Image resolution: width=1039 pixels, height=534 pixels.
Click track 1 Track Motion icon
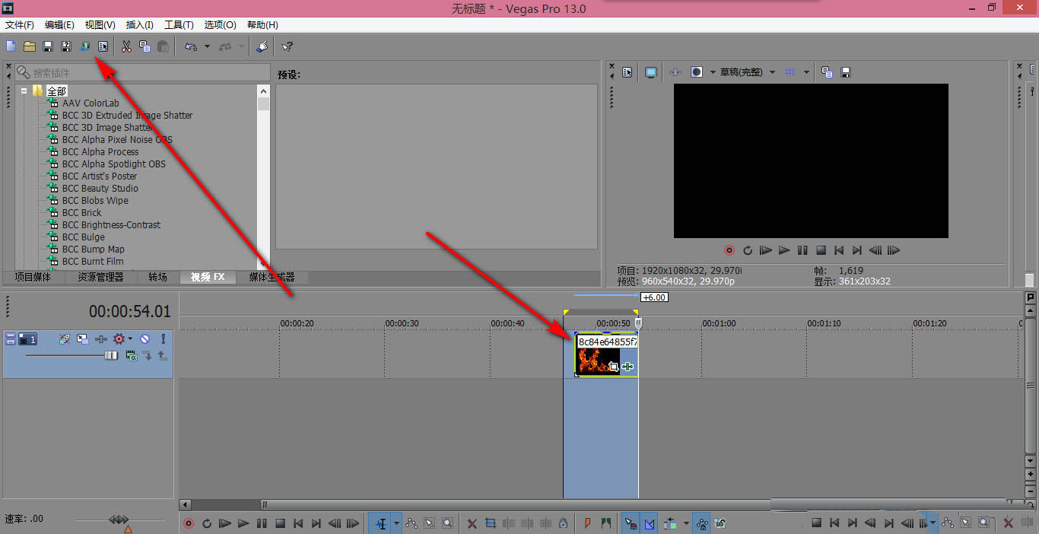tap(83, 339)
